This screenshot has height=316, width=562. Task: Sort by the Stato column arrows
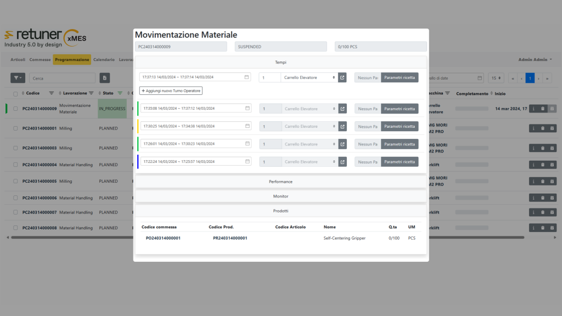(x=100, y=93)
